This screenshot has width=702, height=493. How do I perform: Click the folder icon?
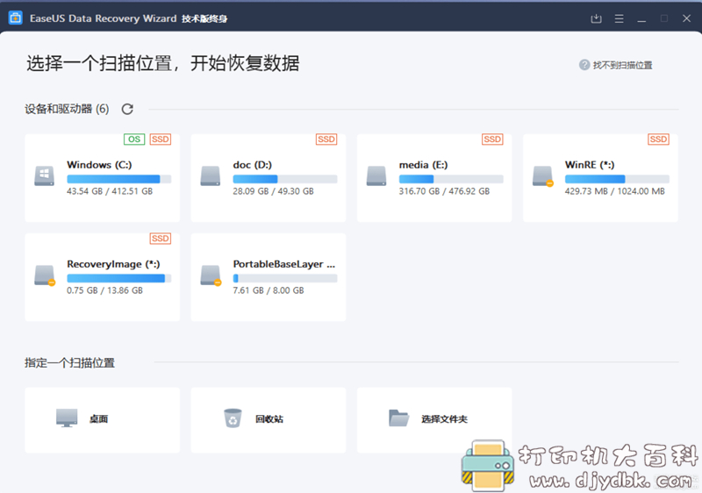[x=398, y=418]
